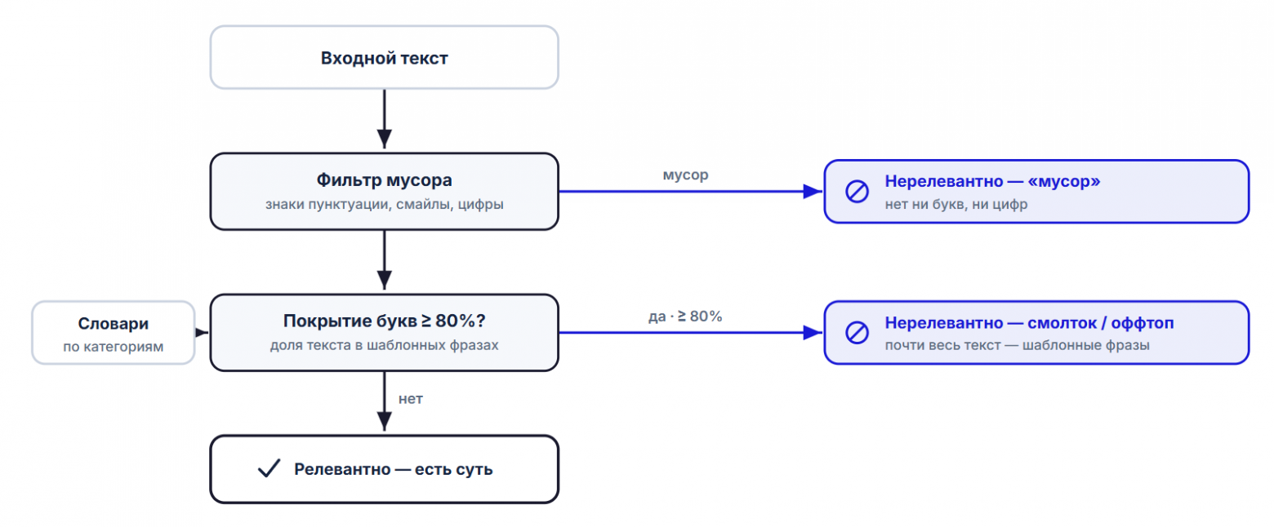Click arrowhead pointing to смолток / оффтоп box
The height and width of the screenshot is (527, 1274).
point(813,333)
